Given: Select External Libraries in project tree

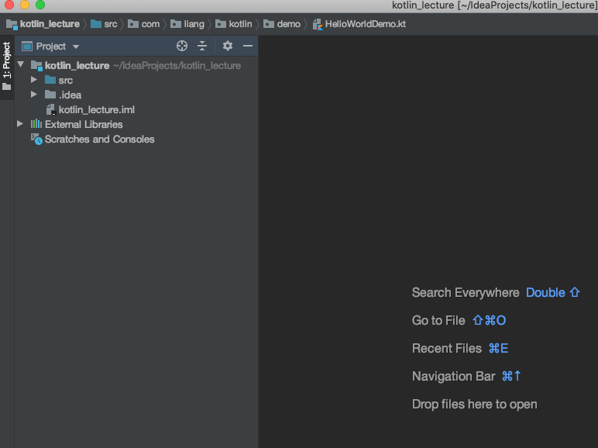Looking at the screenshot, I should (x=84, y=125).
